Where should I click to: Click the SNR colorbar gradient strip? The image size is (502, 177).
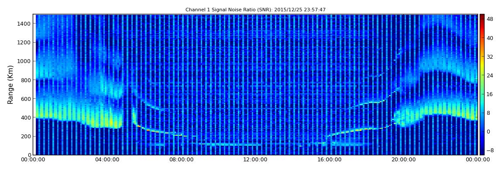coord(482,84)
